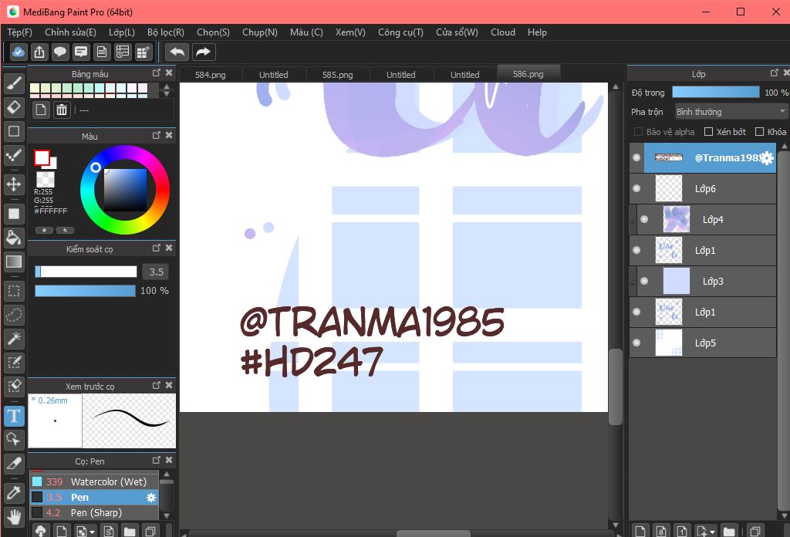Select the Fill rectangle tool
The image size is (790, 537).
[x=14, y=214]
